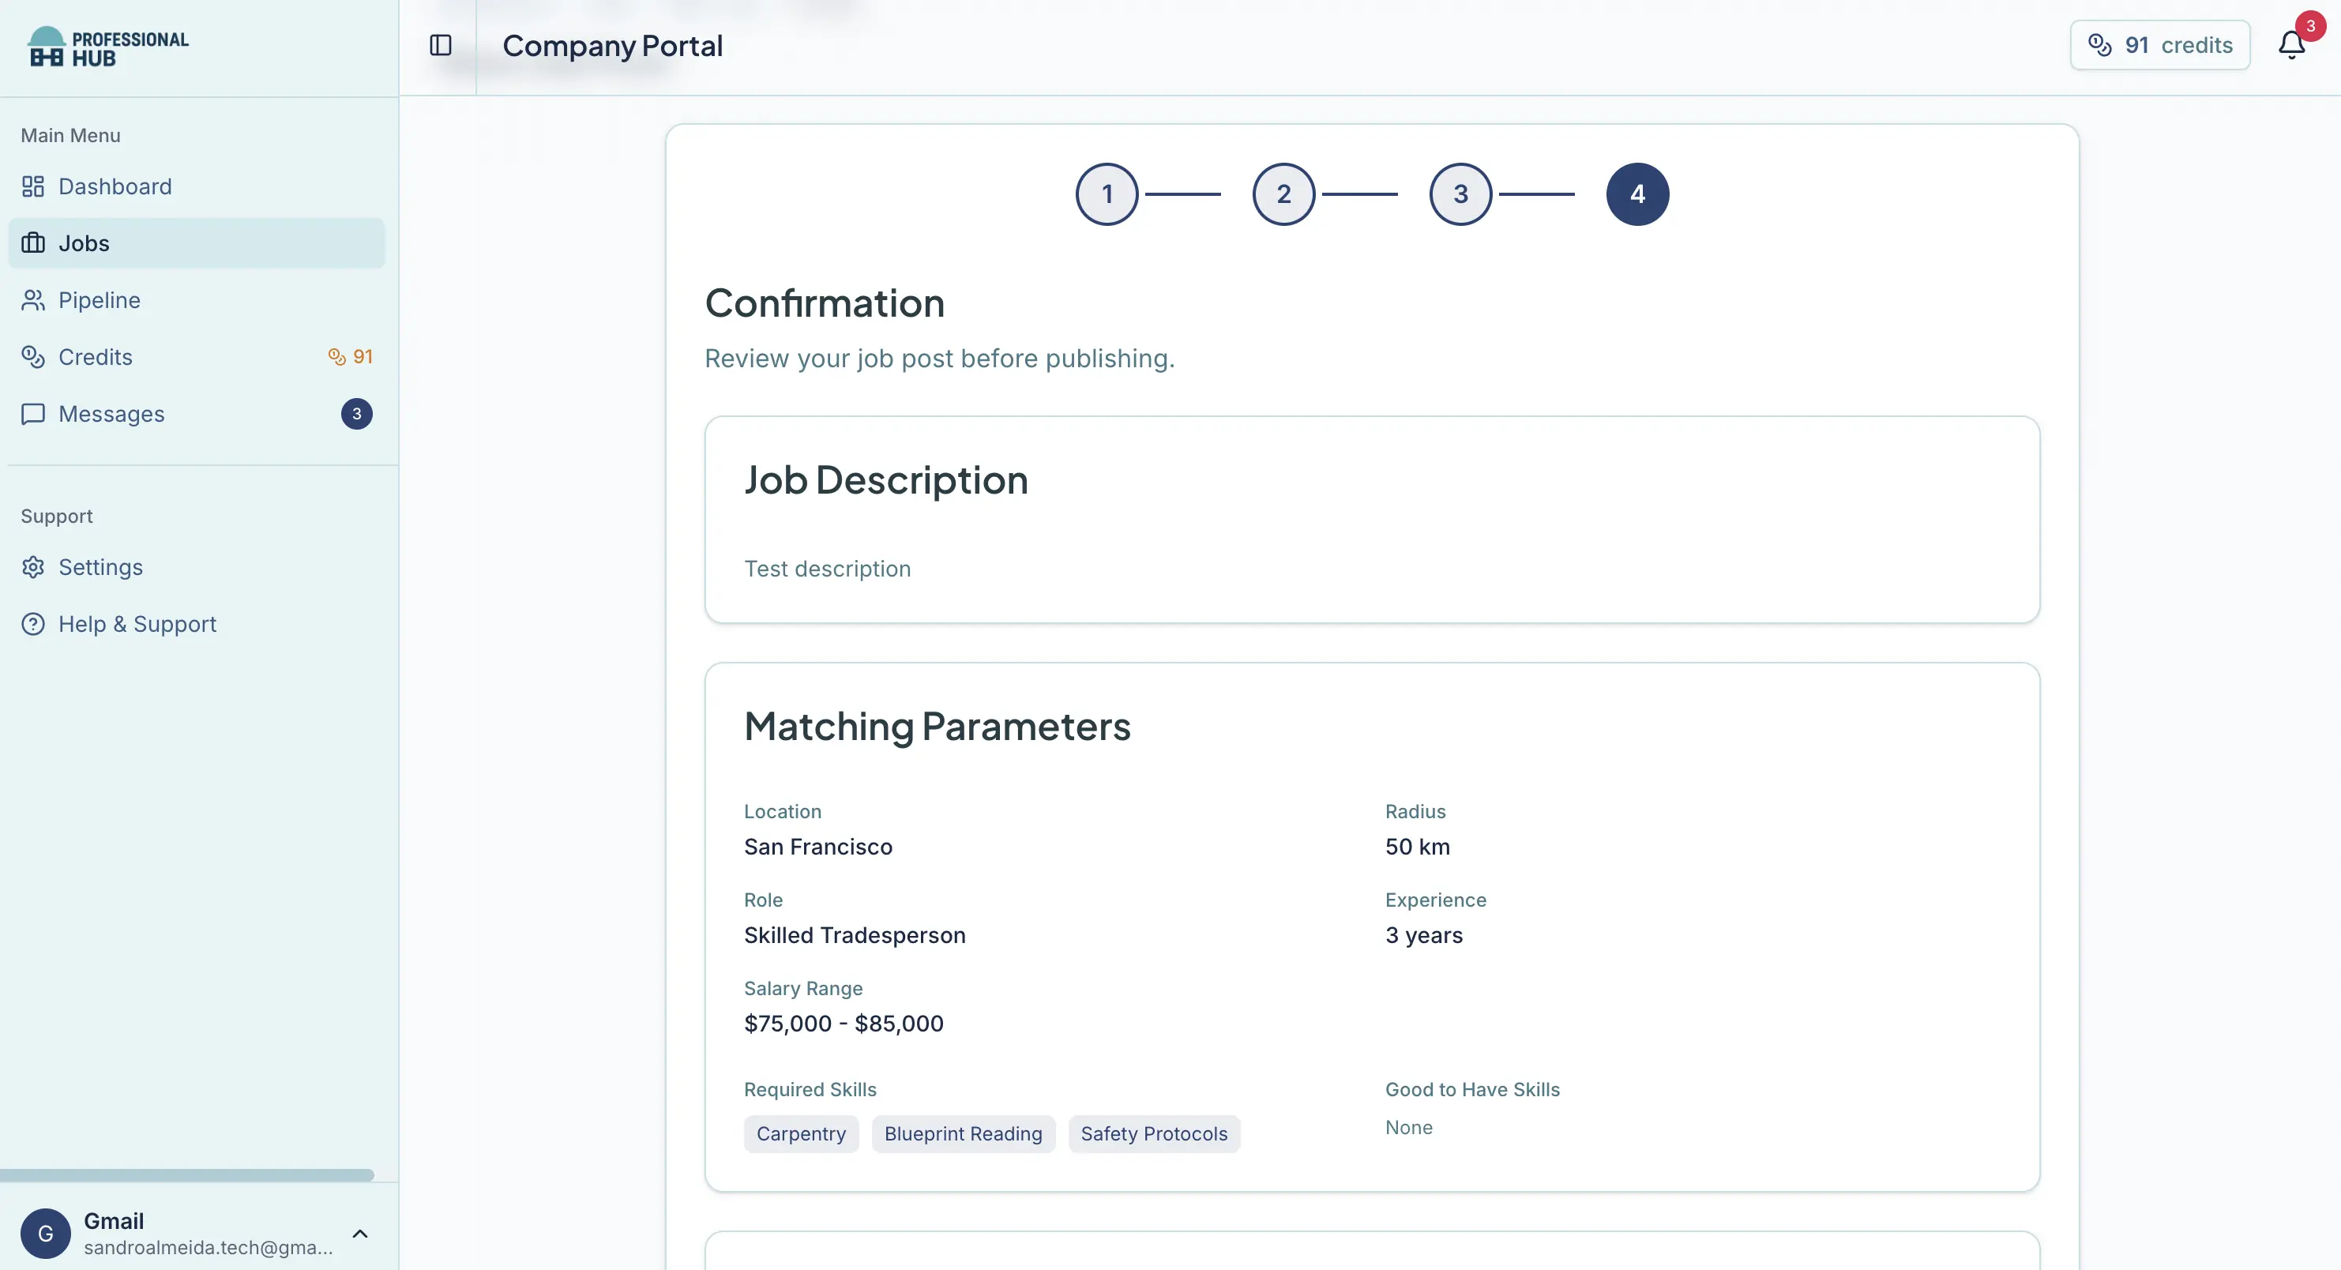Click the Help & Support question icon

point(32,624)
